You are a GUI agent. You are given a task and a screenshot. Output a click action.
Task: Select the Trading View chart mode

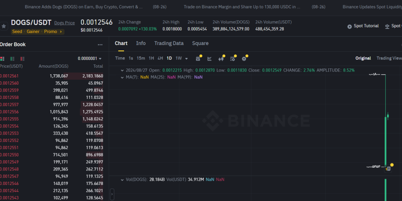pos(389,58)
